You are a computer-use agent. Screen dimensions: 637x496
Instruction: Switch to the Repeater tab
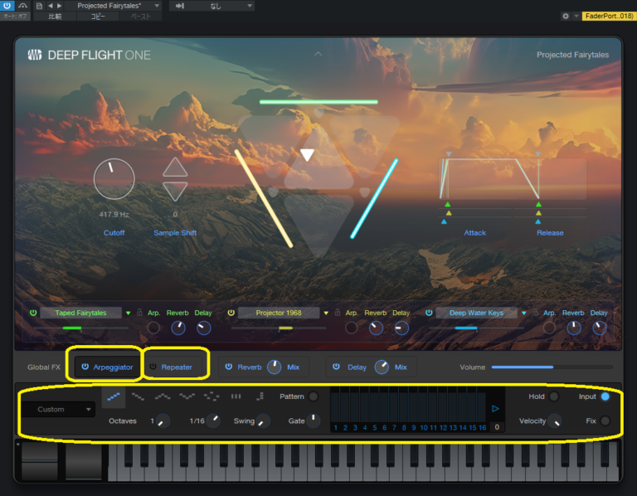click(x=176, y=367)
